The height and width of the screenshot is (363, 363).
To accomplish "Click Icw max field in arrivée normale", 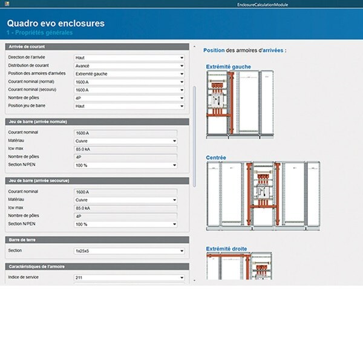I will [x=126, y=149].
